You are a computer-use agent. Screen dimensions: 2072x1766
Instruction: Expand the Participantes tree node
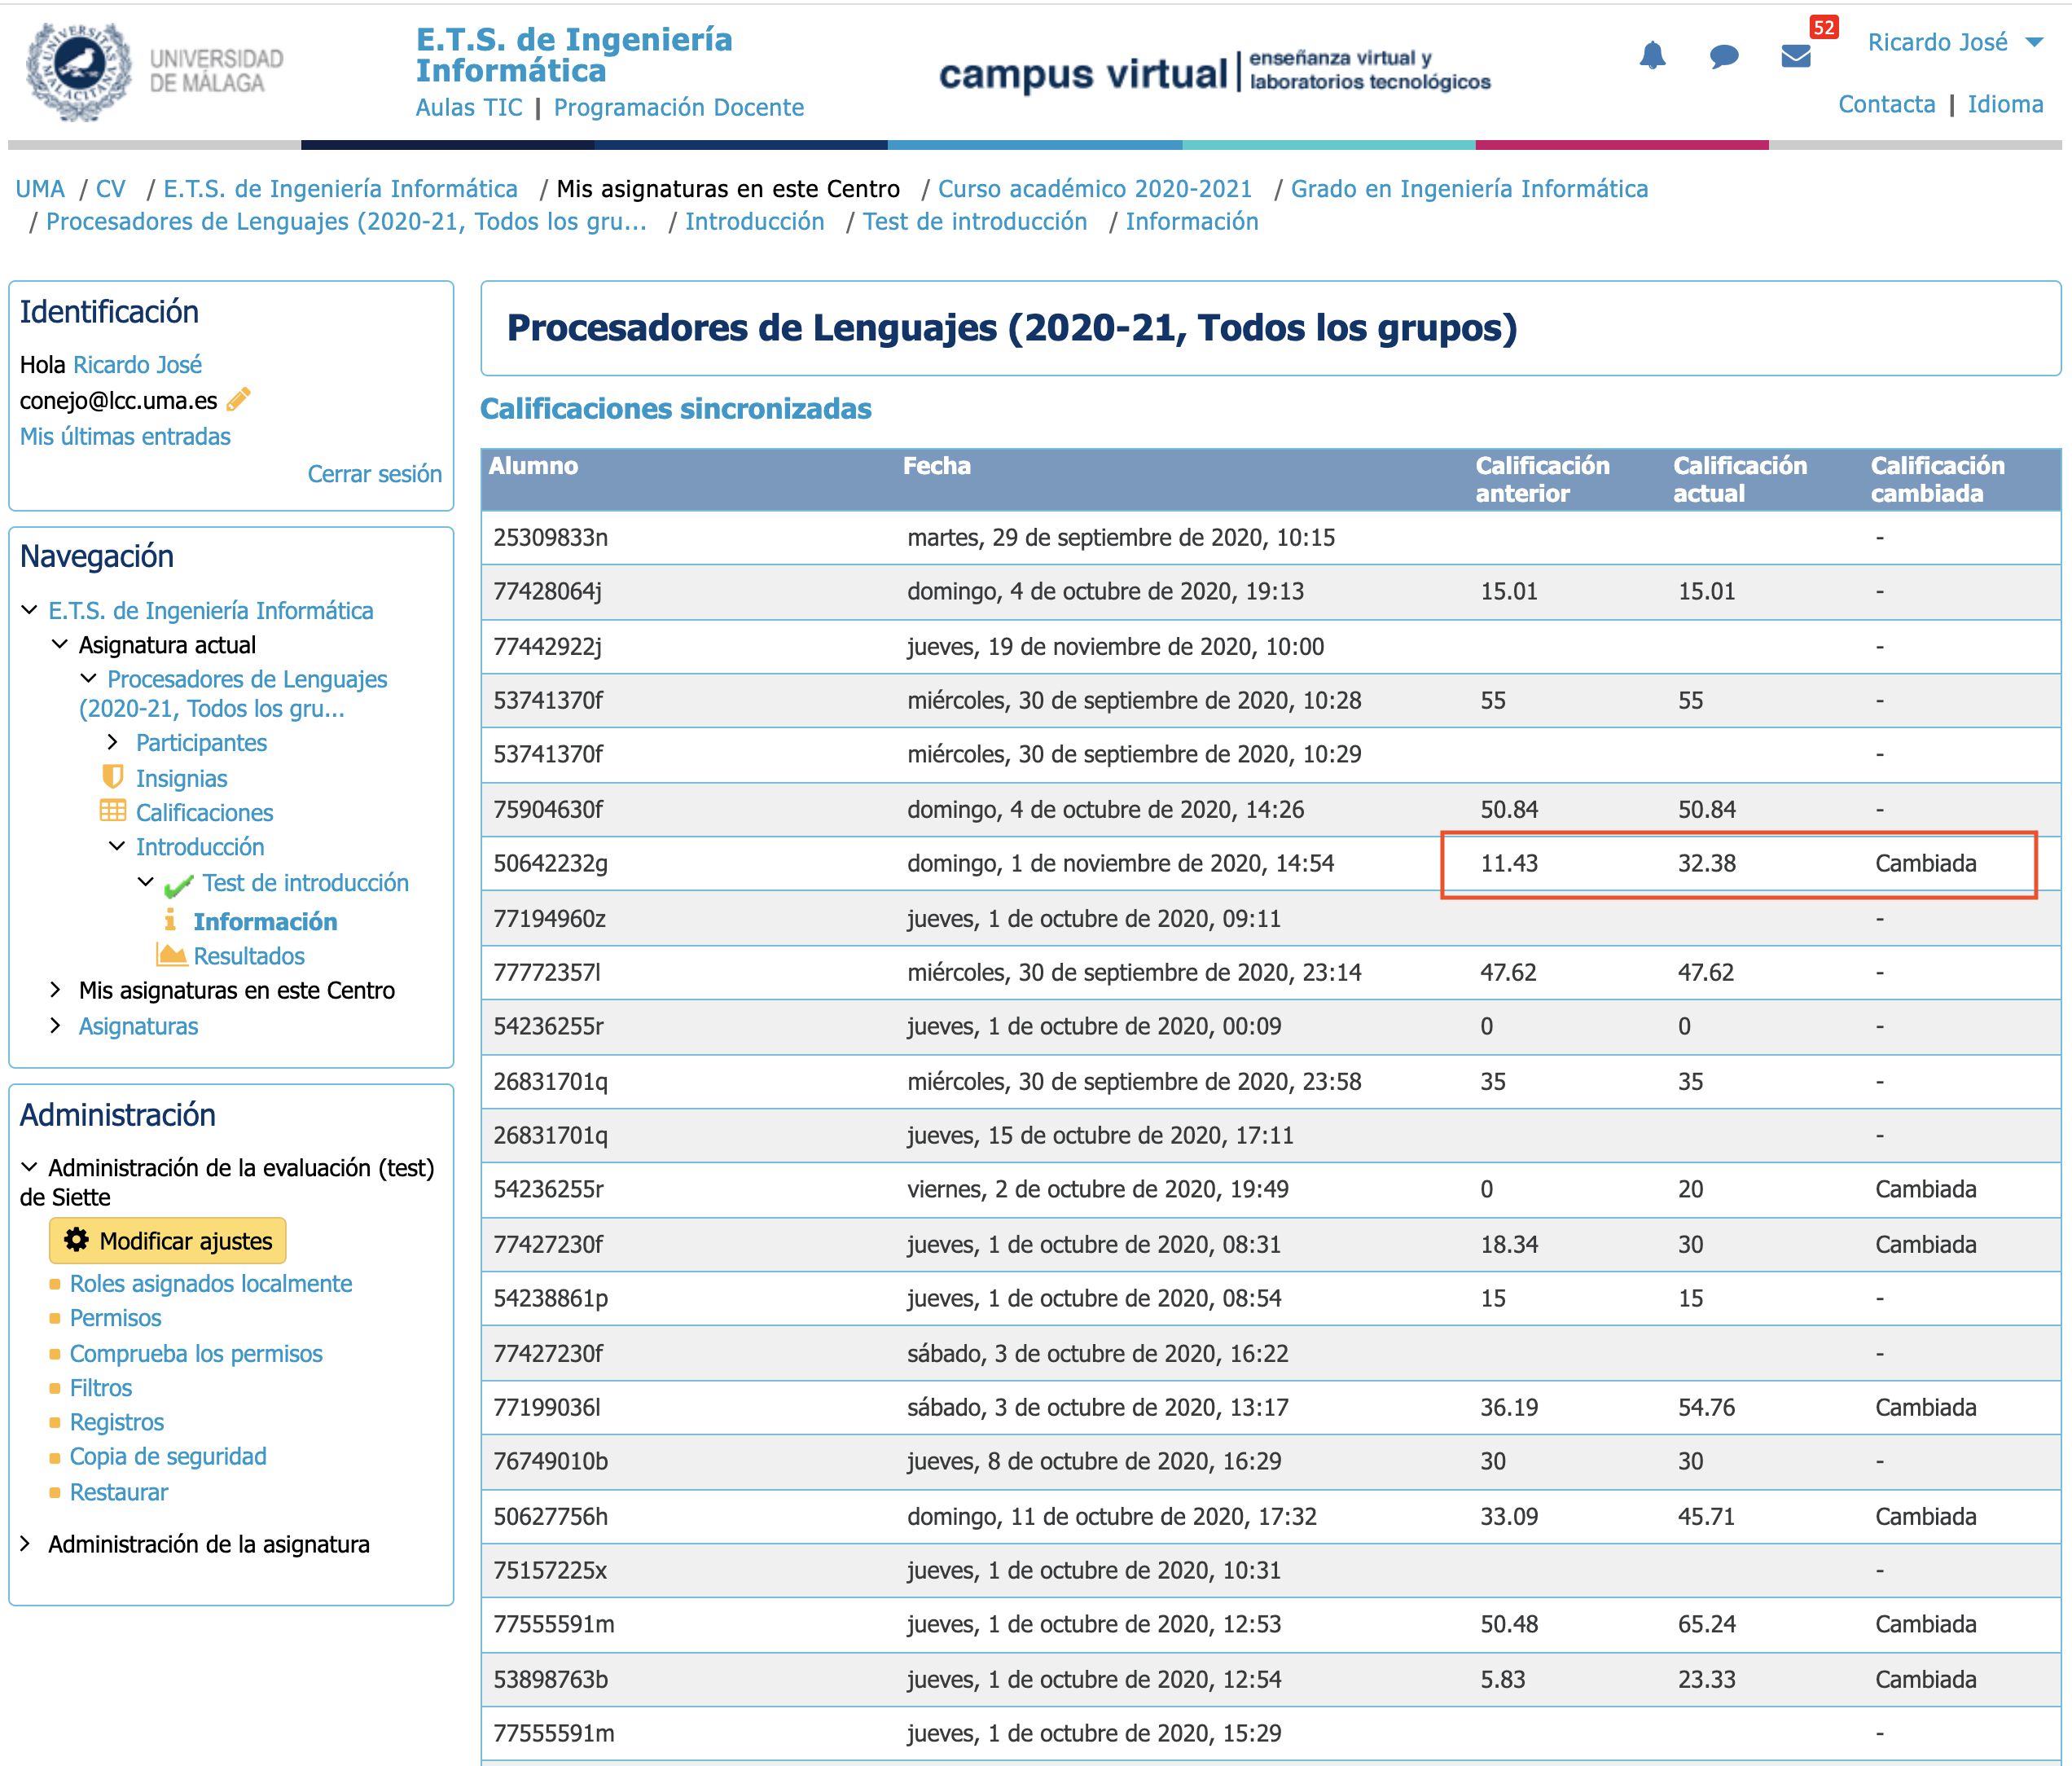click(x=113, y=742)
